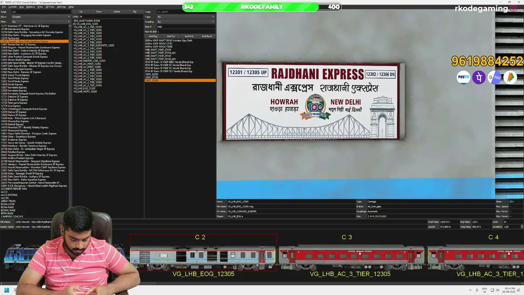Open the File menu

click(4, 7)
